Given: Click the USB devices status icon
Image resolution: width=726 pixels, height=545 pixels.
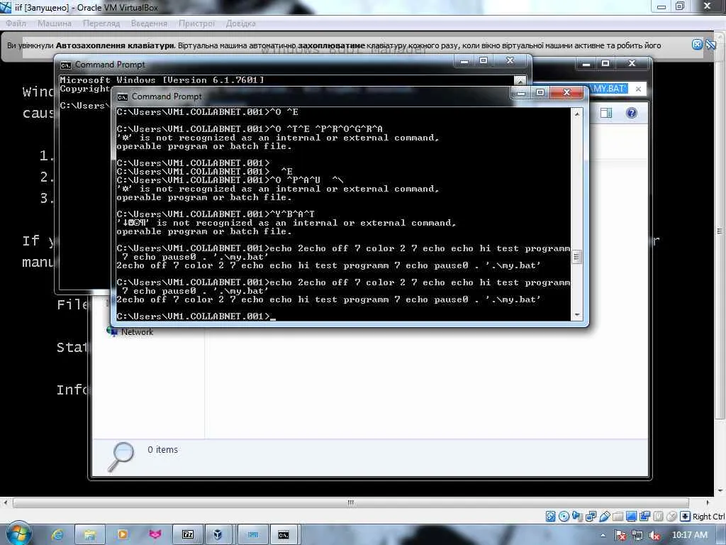Looking at the screenshot, I should 604,517.
